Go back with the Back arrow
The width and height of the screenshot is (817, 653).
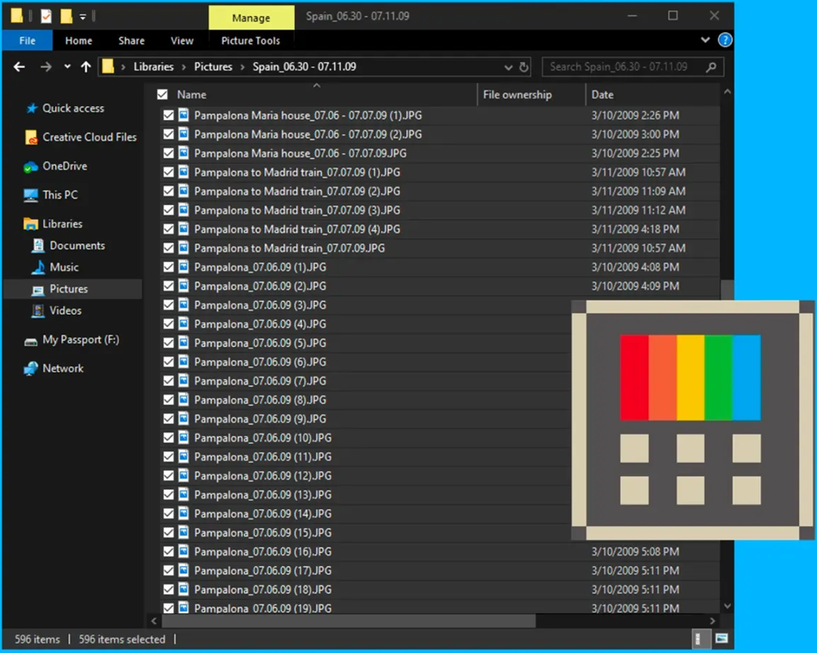click(20, 67)
